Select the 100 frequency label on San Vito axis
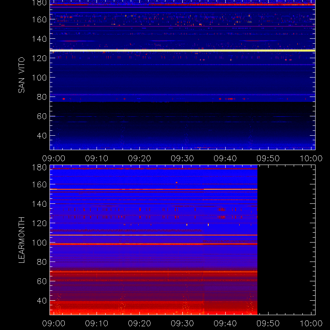330x330 pixels. point(39,78)
